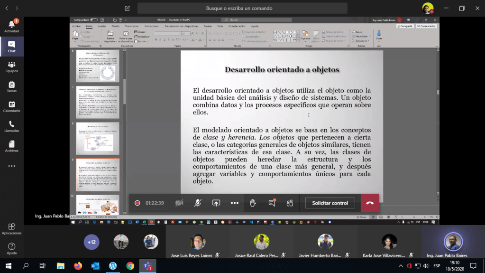Viewport: 485px width, 273px height.
Task: Expand more apps ellipsis in sidebar
Action: 11,166
